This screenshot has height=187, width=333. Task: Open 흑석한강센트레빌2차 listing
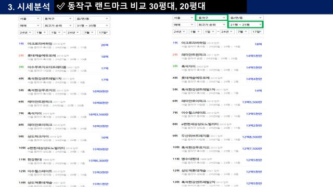tap(198, 182)
